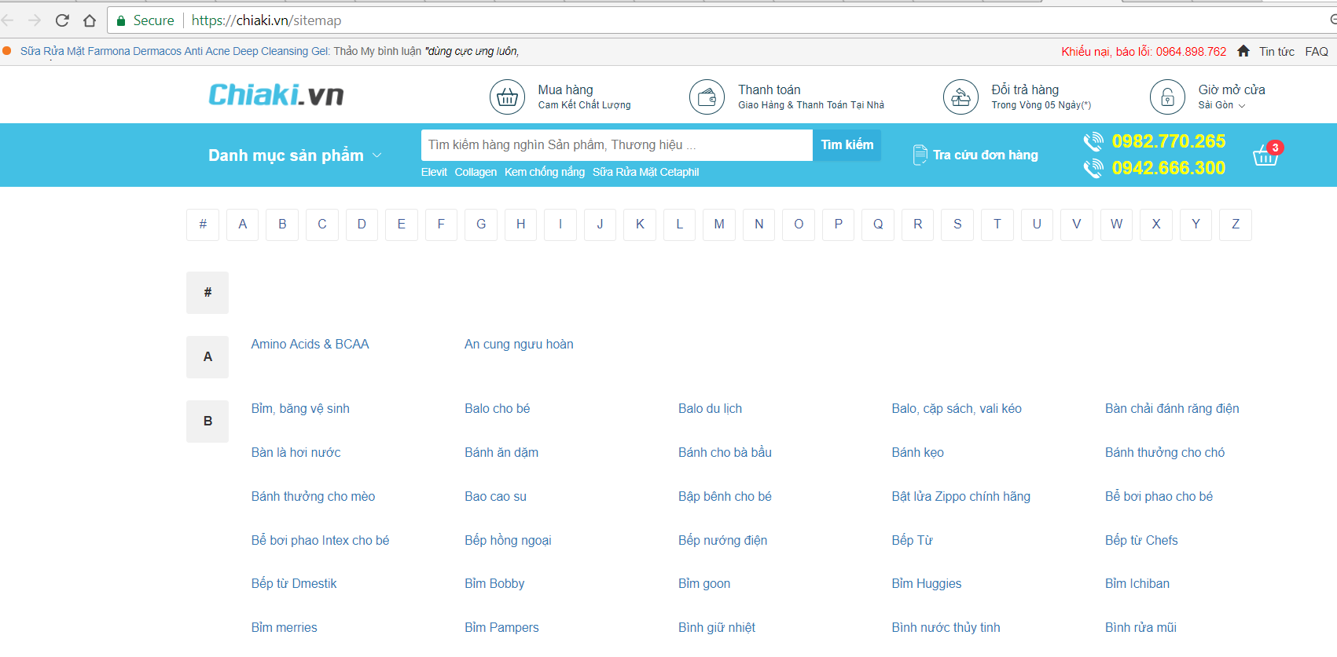Focus the product search input field
Viewport: 1337px width, 657px height.
[617, 145]
